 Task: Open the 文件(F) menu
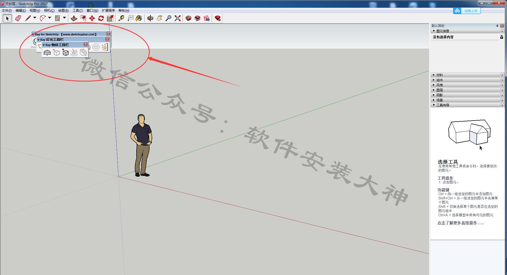7,11
